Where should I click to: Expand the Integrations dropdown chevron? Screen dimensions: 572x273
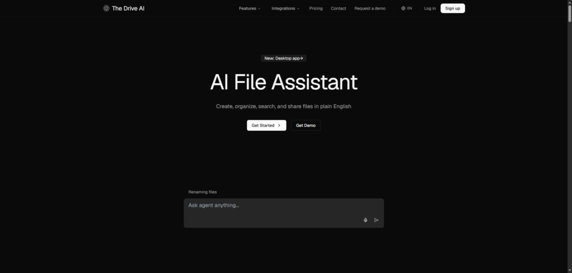(x=298, y=9)
